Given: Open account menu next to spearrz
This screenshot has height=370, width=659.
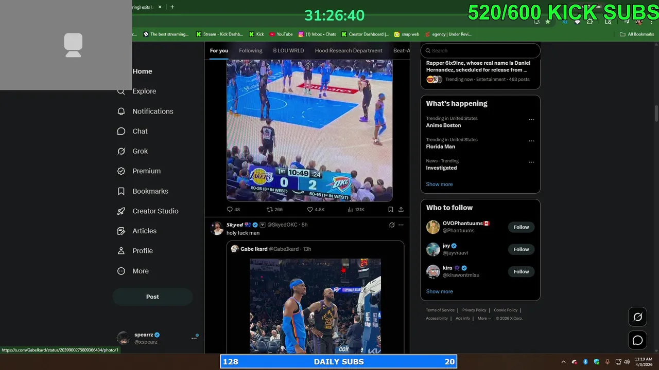Looking at the screenshot, I should point(194,338).
